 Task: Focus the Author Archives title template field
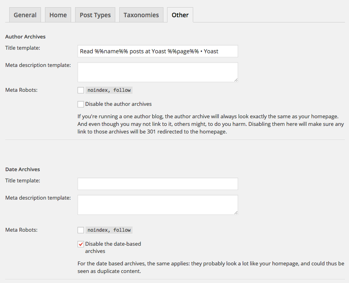click(x=157, y=51)
